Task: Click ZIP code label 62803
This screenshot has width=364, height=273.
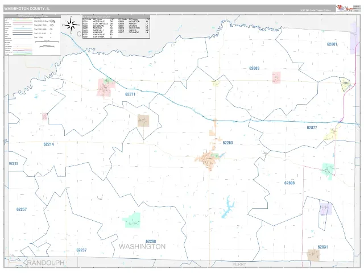Action: coord(254,68)
